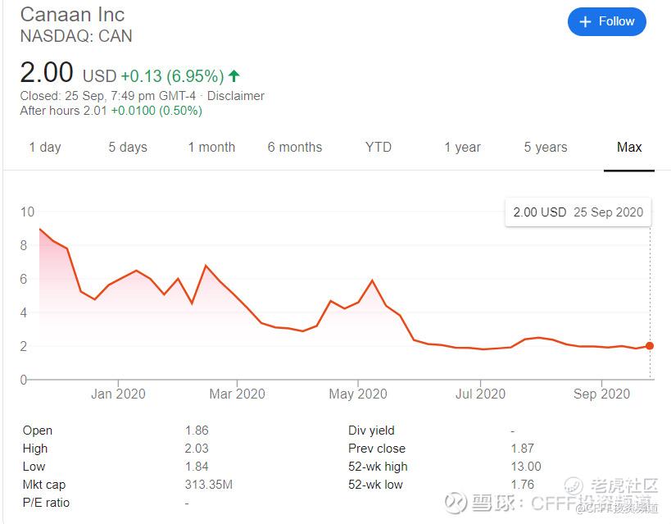The width and height of the screenshot is (671, 524).
Task: Select the 5 years tab
Action: (x=546, y=147)
